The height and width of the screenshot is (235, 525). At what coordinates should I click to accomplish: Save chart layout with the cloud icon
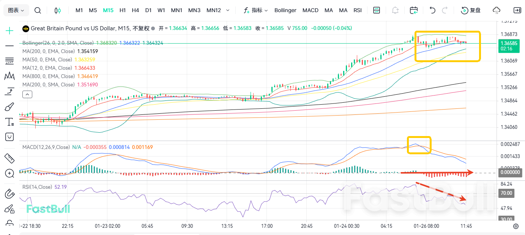click(x=495, y=10)
